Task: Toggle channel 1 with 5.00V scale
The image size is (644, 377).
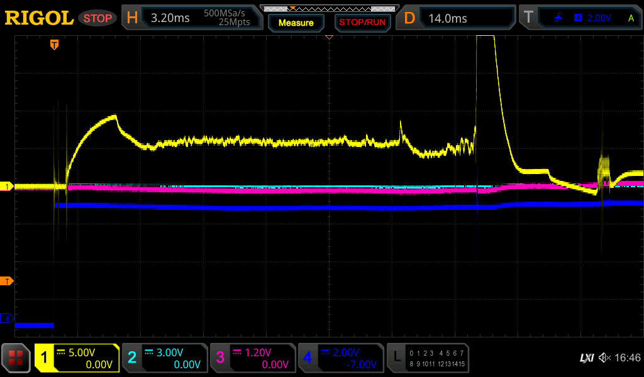Action: pyautogui.click(x=77, y=358)
